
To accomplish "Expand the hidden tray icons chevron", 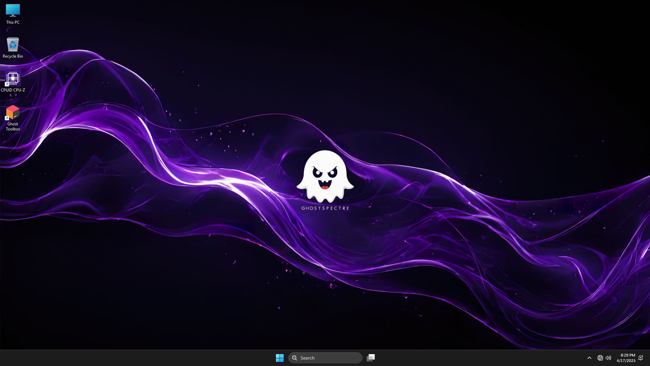I will [x=589, y=358].
